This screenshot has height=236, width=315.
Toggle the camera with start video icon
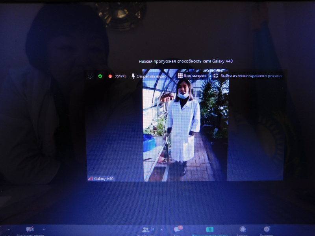tap(30, 230)
